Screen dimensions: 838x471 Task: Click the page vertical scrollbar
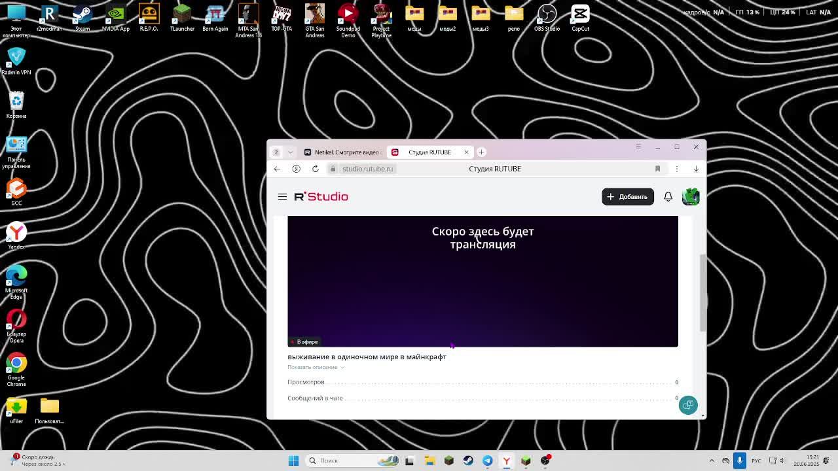703,292
